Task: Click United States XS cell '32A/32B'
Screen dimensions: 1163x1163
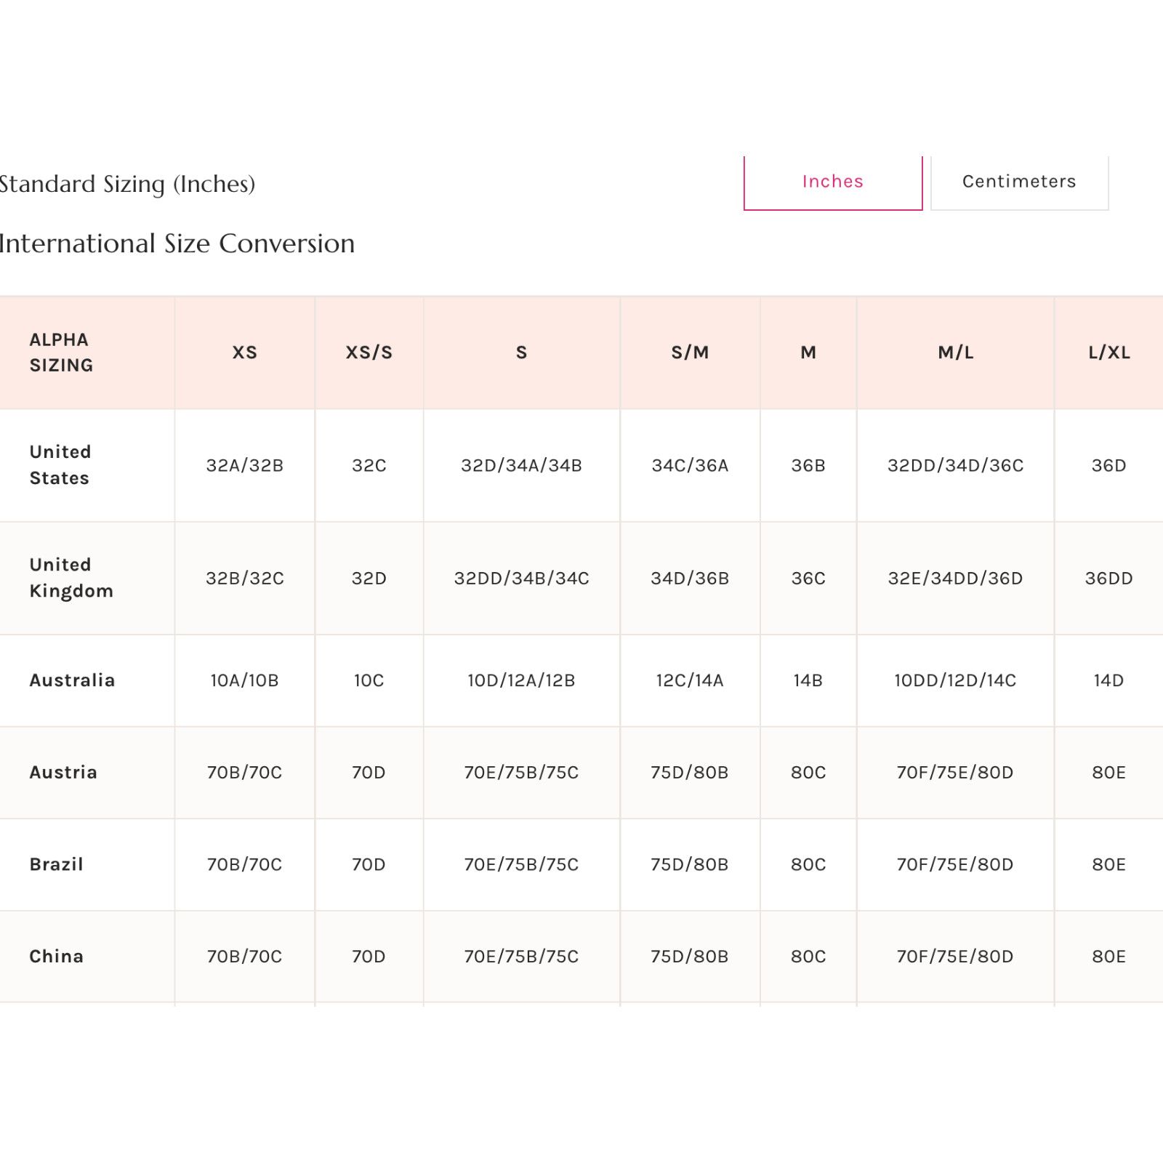Action: click(x=245, y=465)
